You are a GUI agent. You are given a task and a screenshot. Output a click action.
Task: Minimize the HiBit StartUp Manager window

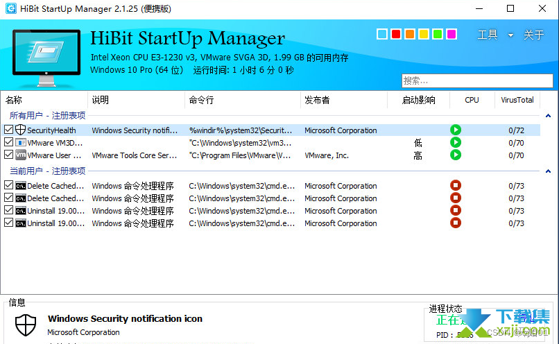[479, 8]
